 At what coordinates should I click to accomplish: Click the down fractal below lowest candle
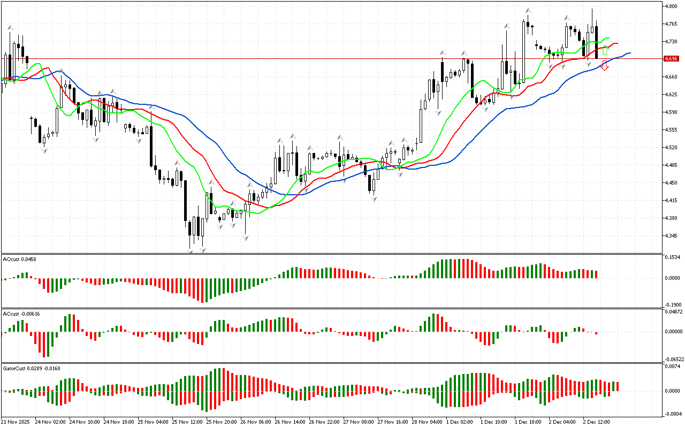(190, 251)
